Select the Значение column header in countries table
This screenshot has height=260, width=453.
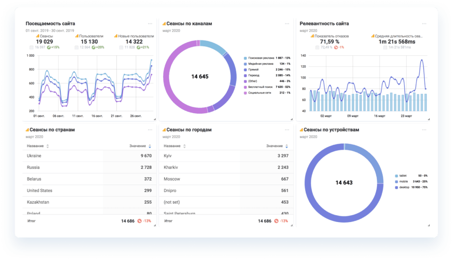click(x=138, y=146)
